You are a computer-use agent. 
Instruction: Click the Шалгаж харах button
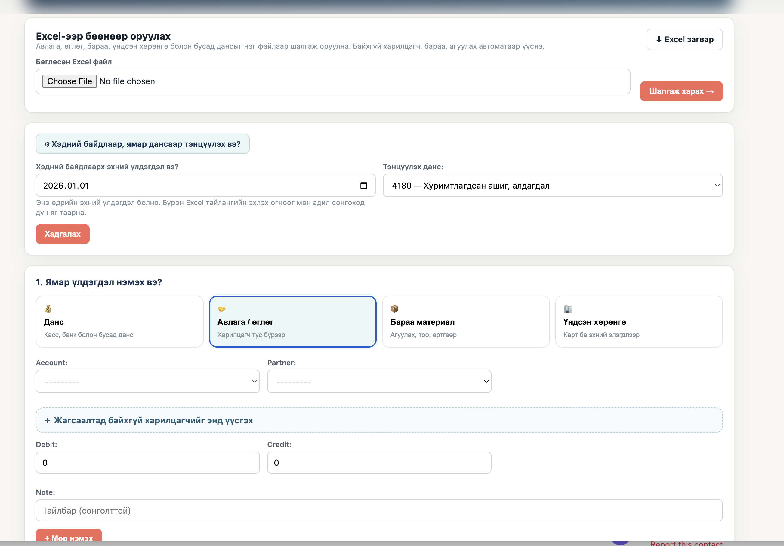click(681, 91)
